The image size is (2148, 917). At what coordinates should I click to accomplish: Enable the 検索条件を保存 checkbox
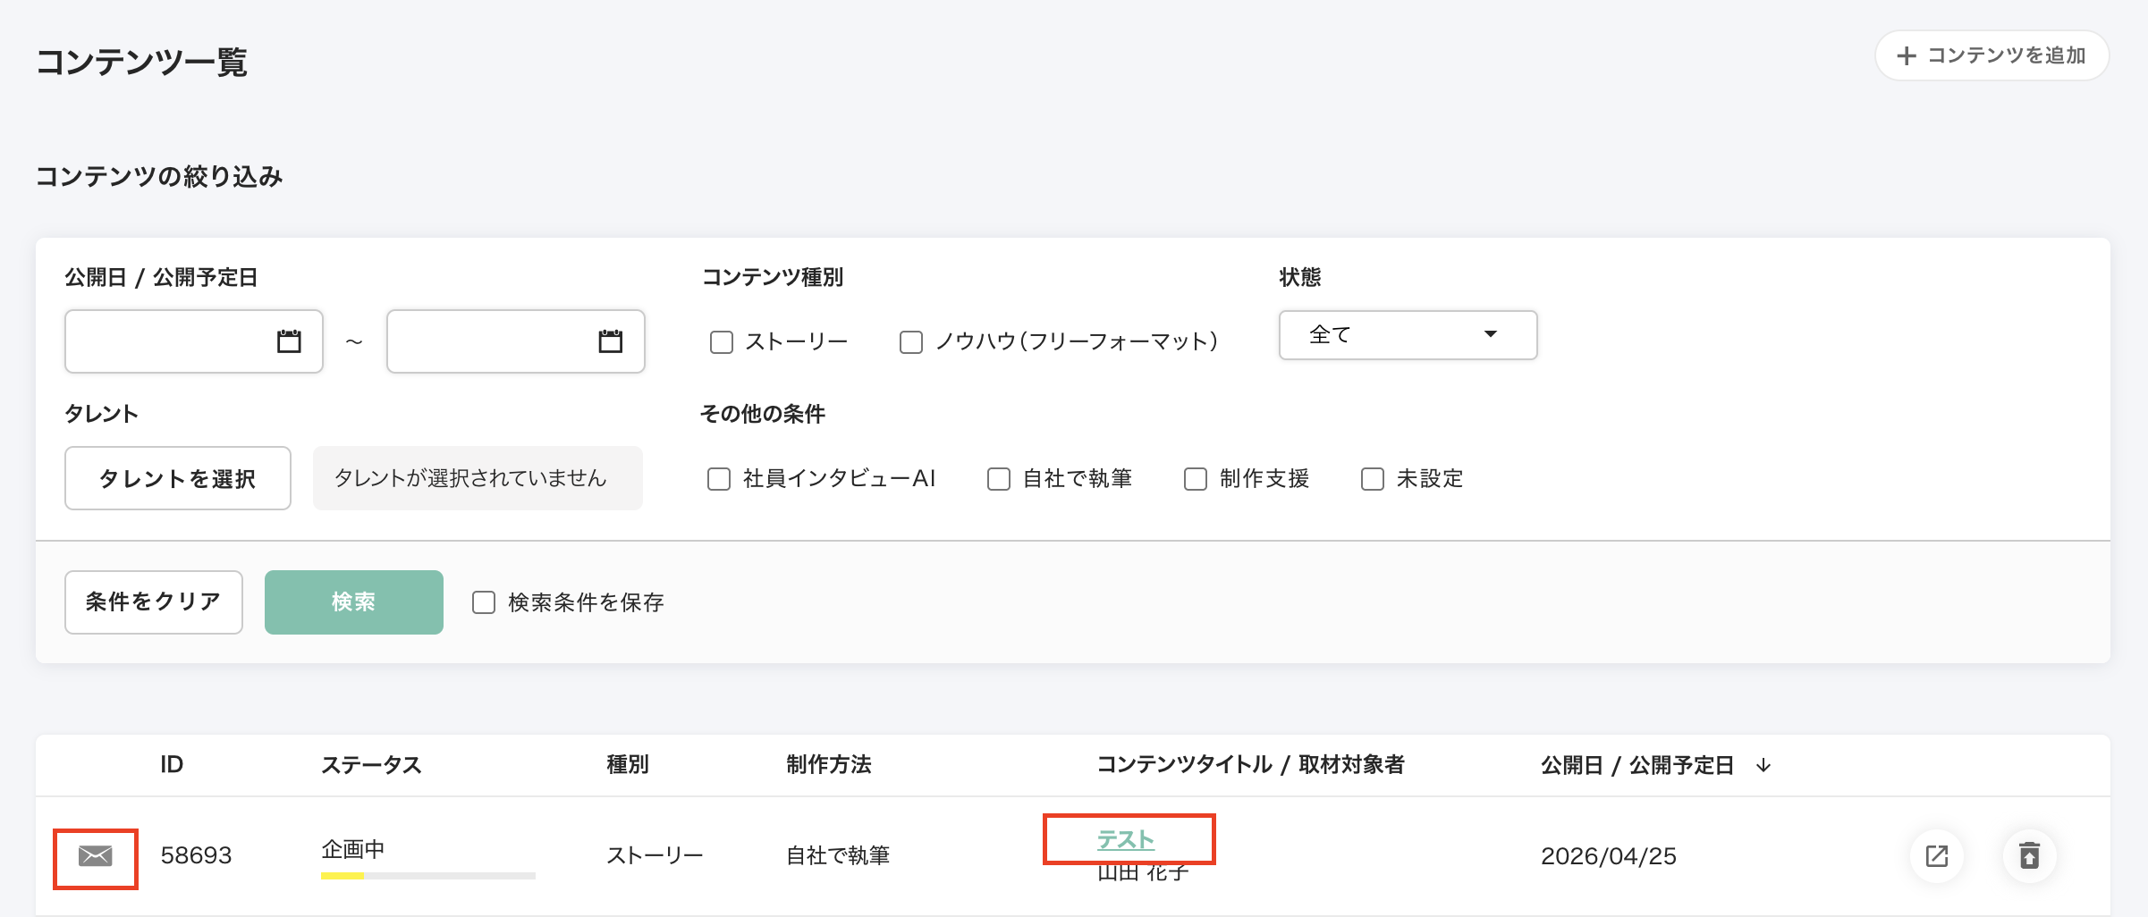click(x=484, y=602)
